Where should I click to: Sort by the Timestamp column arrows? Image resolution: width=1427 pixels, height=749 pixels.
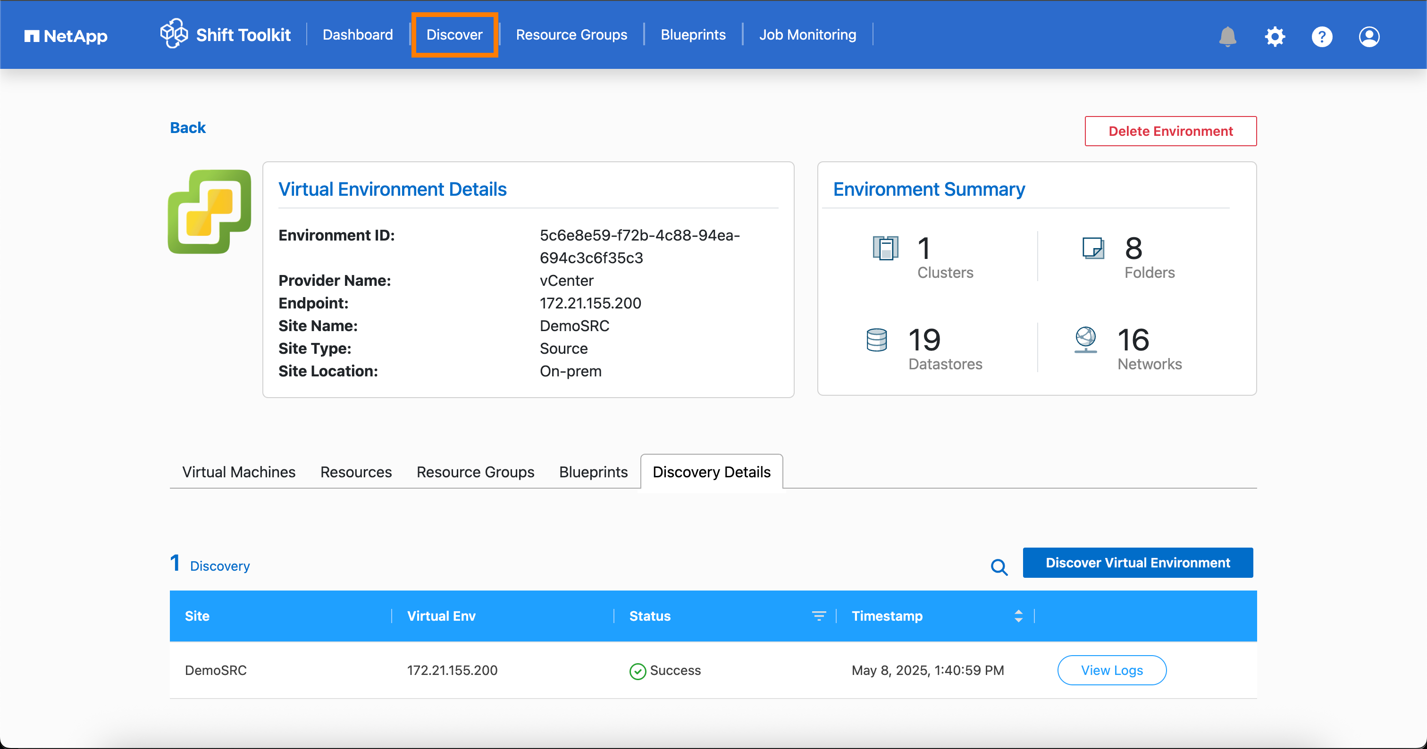coord(1018,616)
